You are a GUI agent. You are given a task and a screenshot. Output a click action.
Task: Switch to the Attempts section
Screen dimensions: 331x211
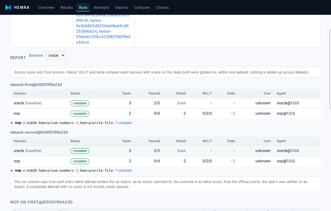tap(101, 7)
